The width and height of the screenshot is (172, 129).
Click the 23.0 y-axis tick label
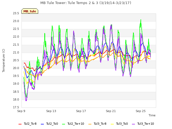coord(16,21)
